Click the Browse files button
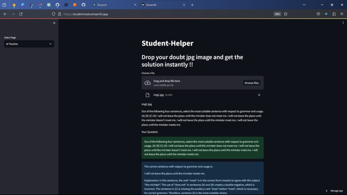Viewport: 347px width, 195px height. [251, 83]
